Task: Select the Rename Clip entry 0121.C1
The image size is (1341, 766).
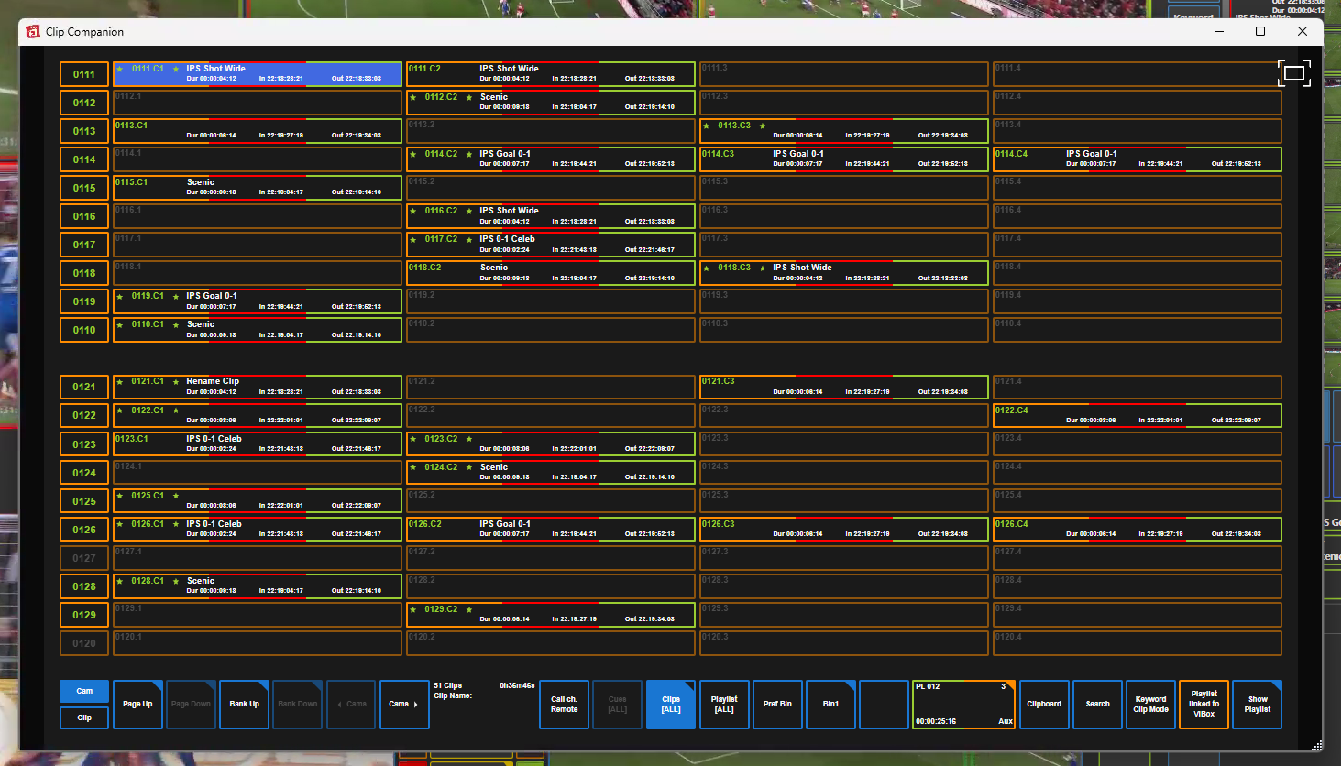Action: tap(258, 387)
